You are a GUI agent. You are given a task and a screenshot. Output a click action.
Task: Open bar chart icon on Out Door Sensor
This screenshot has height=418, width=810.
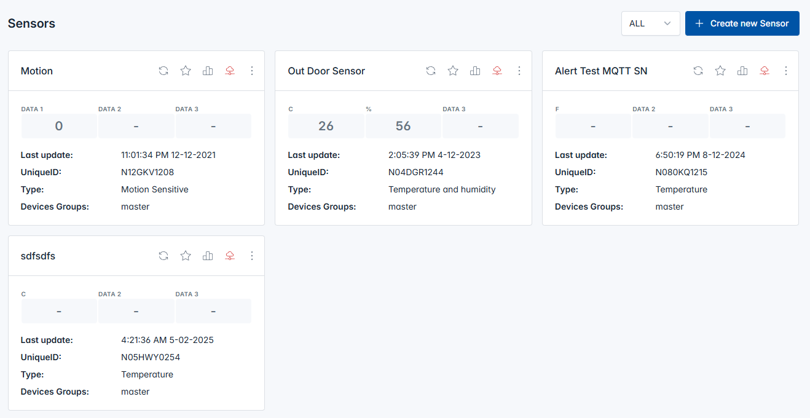point(475,71)
